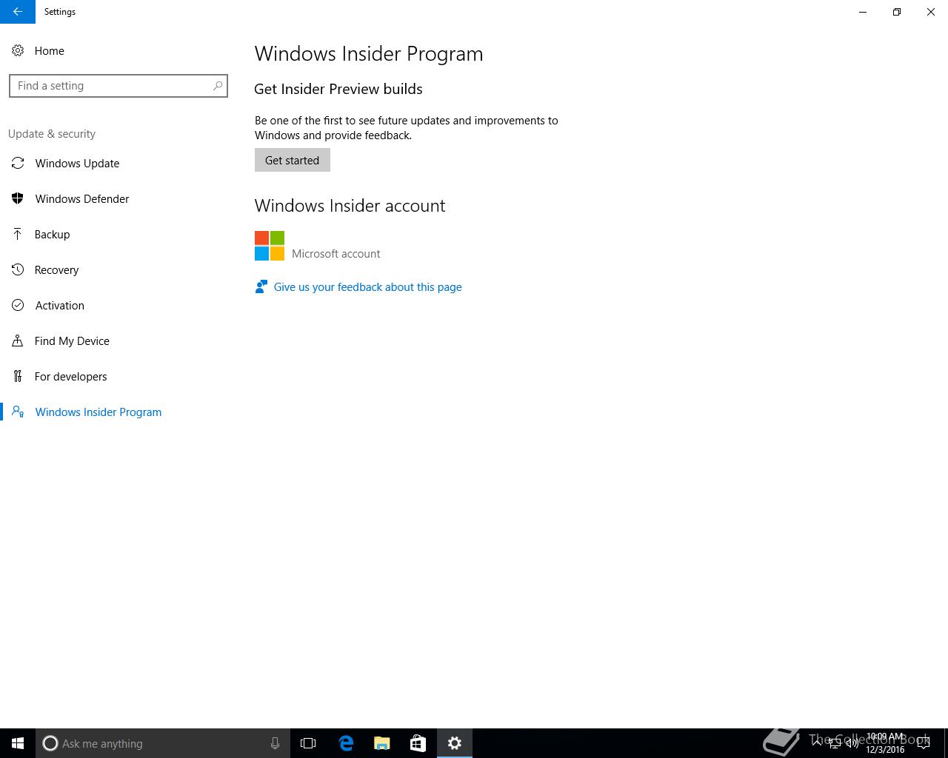Show hidden system tray icons
948x758 pixels.
point(817,743)
